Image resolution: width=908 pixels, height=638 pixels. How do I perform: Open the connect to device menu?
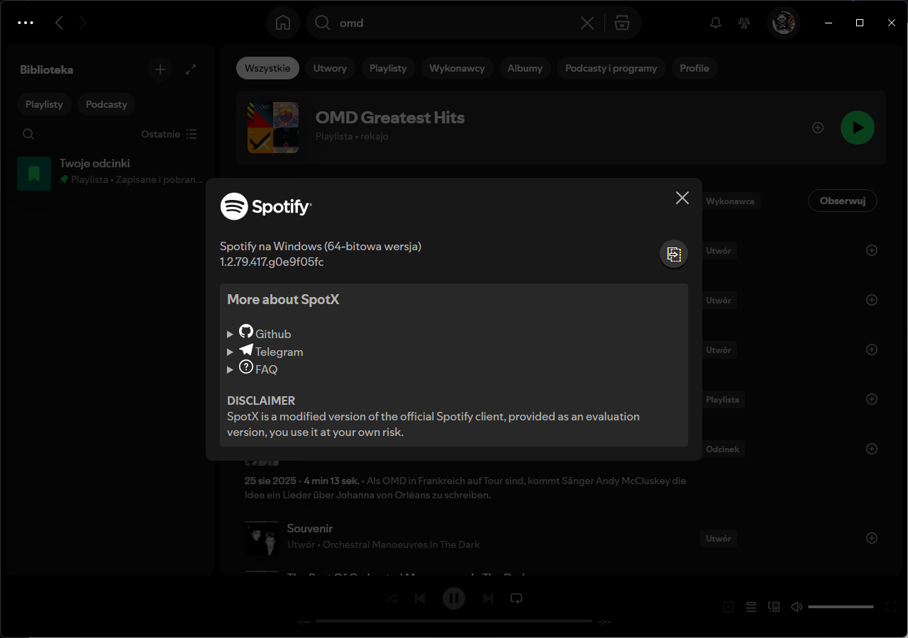pyautogui.click(x=774, y=607)
